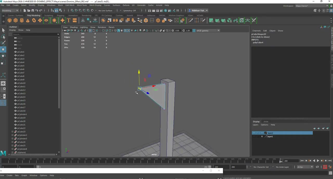Select pCylinder1 in the Outliner
Screen dimensions: 333x179
[22, 114]
